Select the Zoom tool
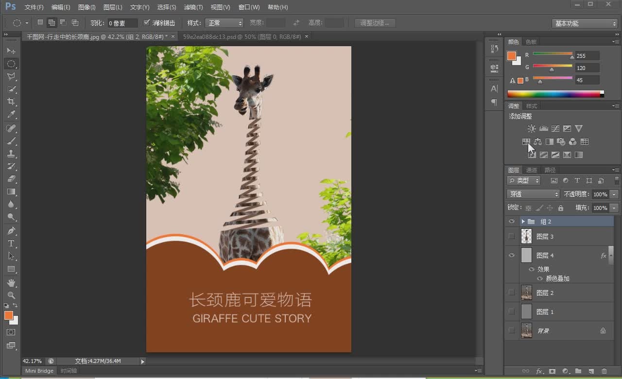Viewport: 622px width, 379px height. tap(11, 295)
